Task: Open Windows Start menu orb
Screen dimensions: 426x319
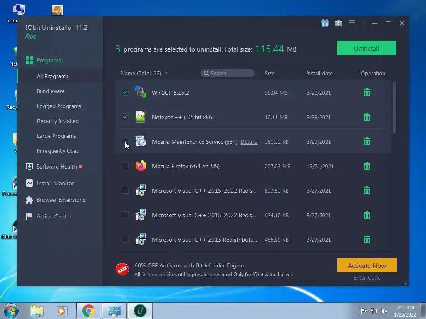Action: pos(11,311)
